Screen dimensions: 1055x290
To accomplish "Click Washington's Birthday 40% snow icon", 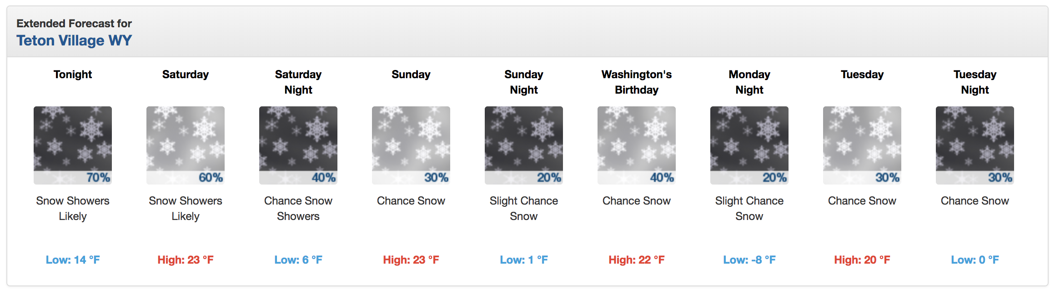I will pos(637,145).
